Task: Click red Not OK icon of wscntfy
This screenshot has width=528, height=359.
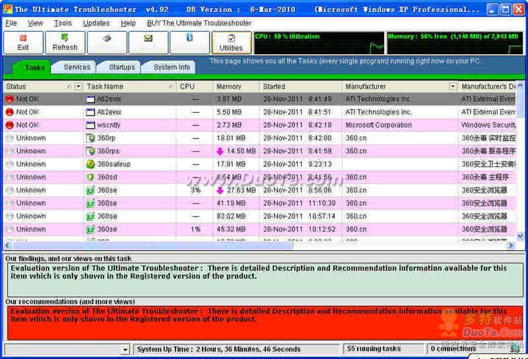Action: (x=10, y=125)
